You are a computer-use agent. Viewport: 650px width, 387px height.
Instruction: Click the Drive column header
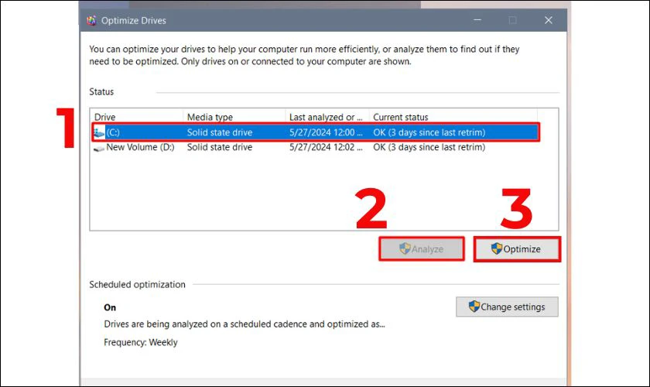pos(105,117)
